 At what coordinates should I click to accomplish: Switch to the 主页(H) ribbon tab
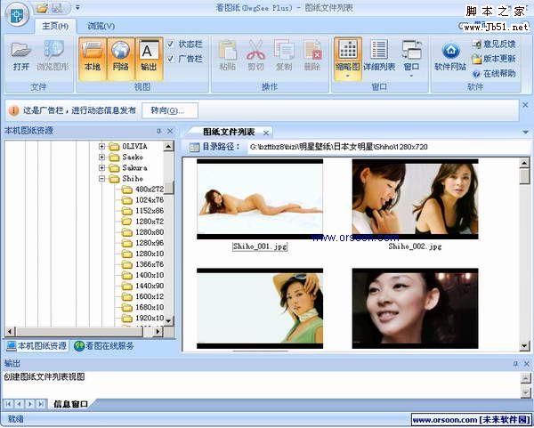click(55, 26)
